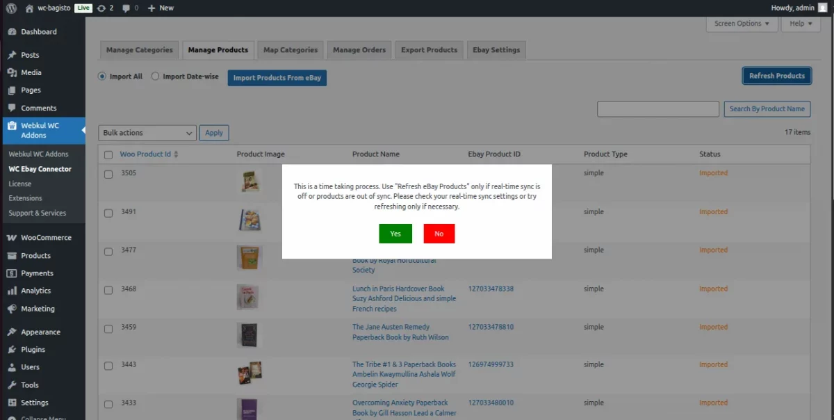Image resolution: width=834 pixels, height=420 pixels.
Task: Tick the checkbox for product 3505
Action: click(108, 175)
